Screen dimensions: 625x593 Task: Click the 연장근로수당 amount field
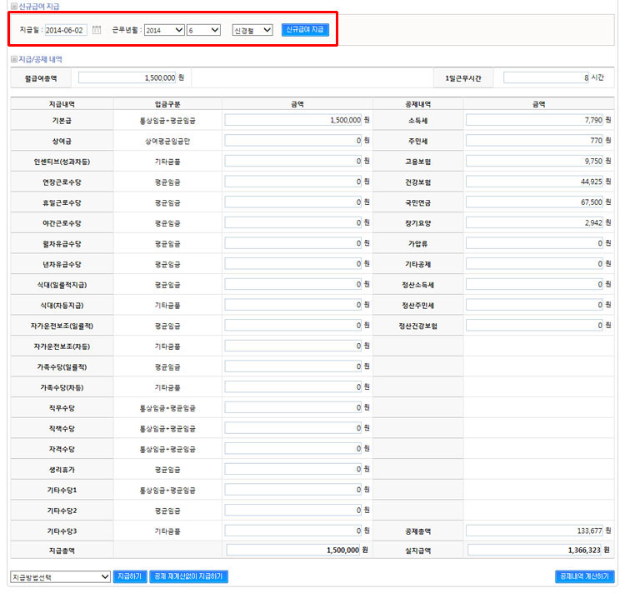click(293, 182)
